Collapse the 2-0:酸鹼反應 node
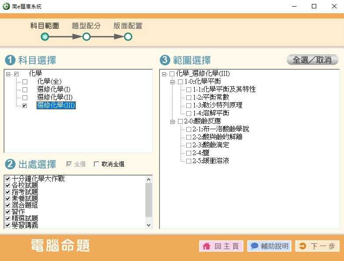Viewport: 344px width, 261px height. pos(172,122)
